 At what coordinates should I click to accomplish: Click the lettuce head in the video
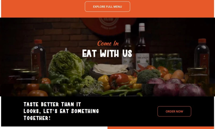66,63
